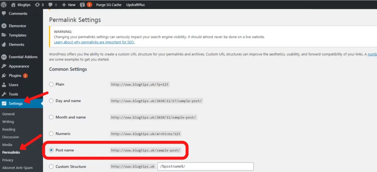Open Learn about why permalinks are important link
This screenshot has height=172, width=377.
tap(94, 42)
